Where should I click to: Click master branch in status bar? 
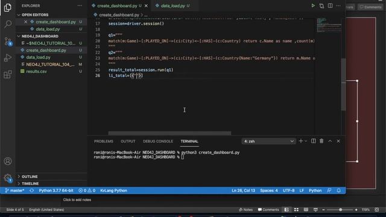pyautogui.click(x=14, y=190)
